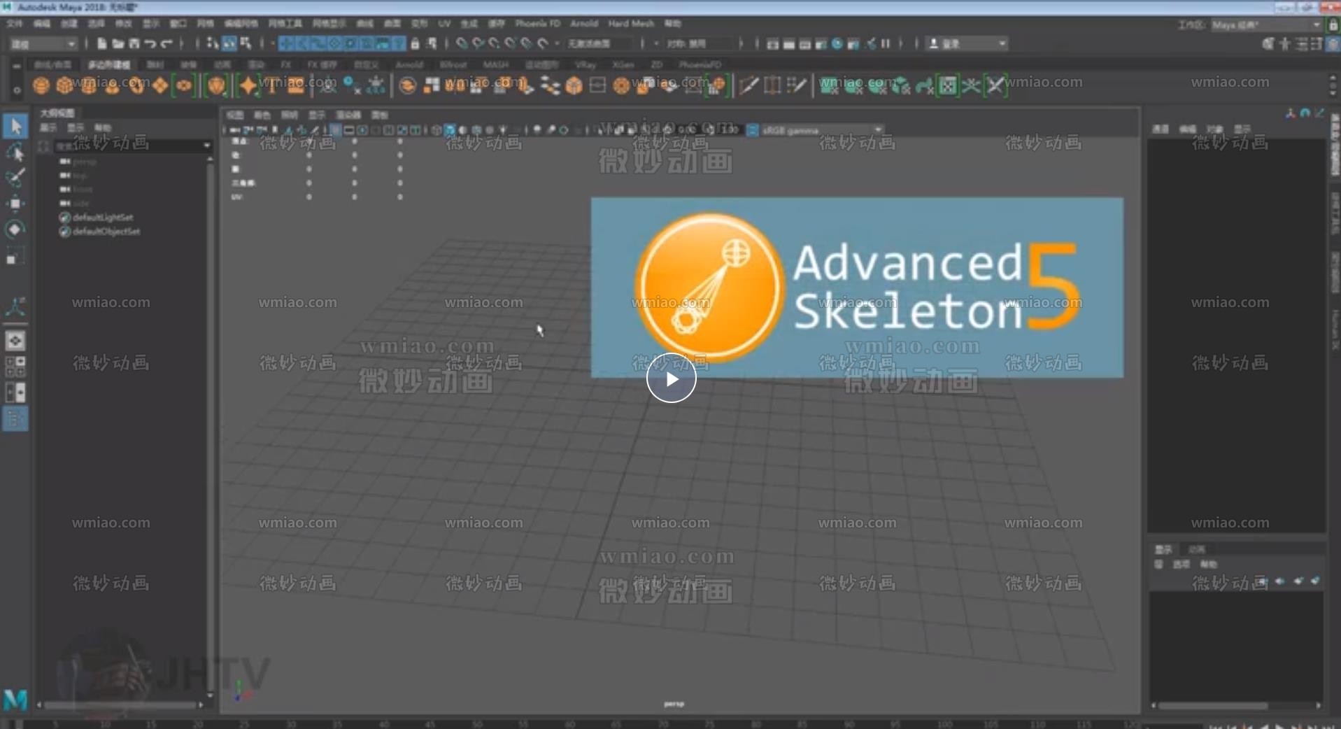This screenshot has height=729, width=1341.
Task: Create a polygon sphere from the shelf
Action: click(x=42, y=85)
